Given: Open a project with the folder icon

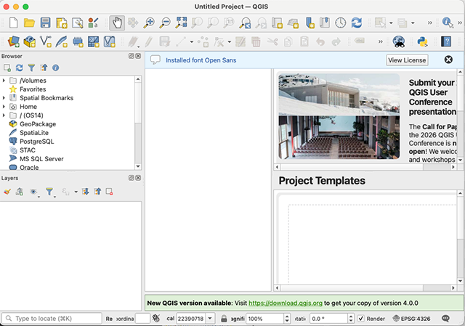Looking at the screenshot, I should coord(29,23).
